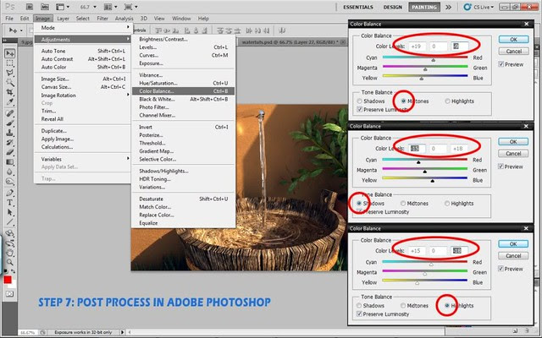This screenshot has height=338, width=542.
Task: Select the Eyedropper tool
Action: (x=9, y=101)
